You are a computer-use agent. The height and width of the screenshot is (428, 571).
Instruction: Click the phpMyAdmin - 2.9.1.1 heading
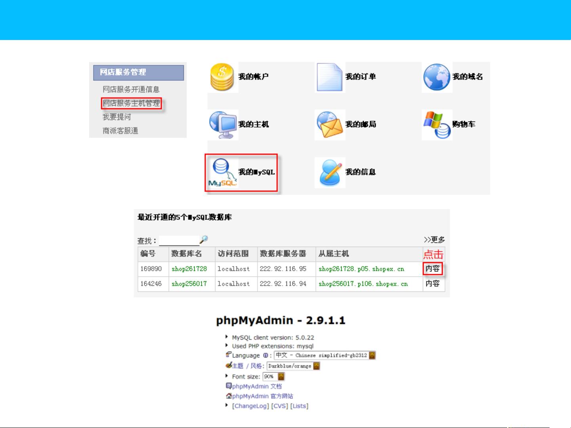click(x=281, y=320)
